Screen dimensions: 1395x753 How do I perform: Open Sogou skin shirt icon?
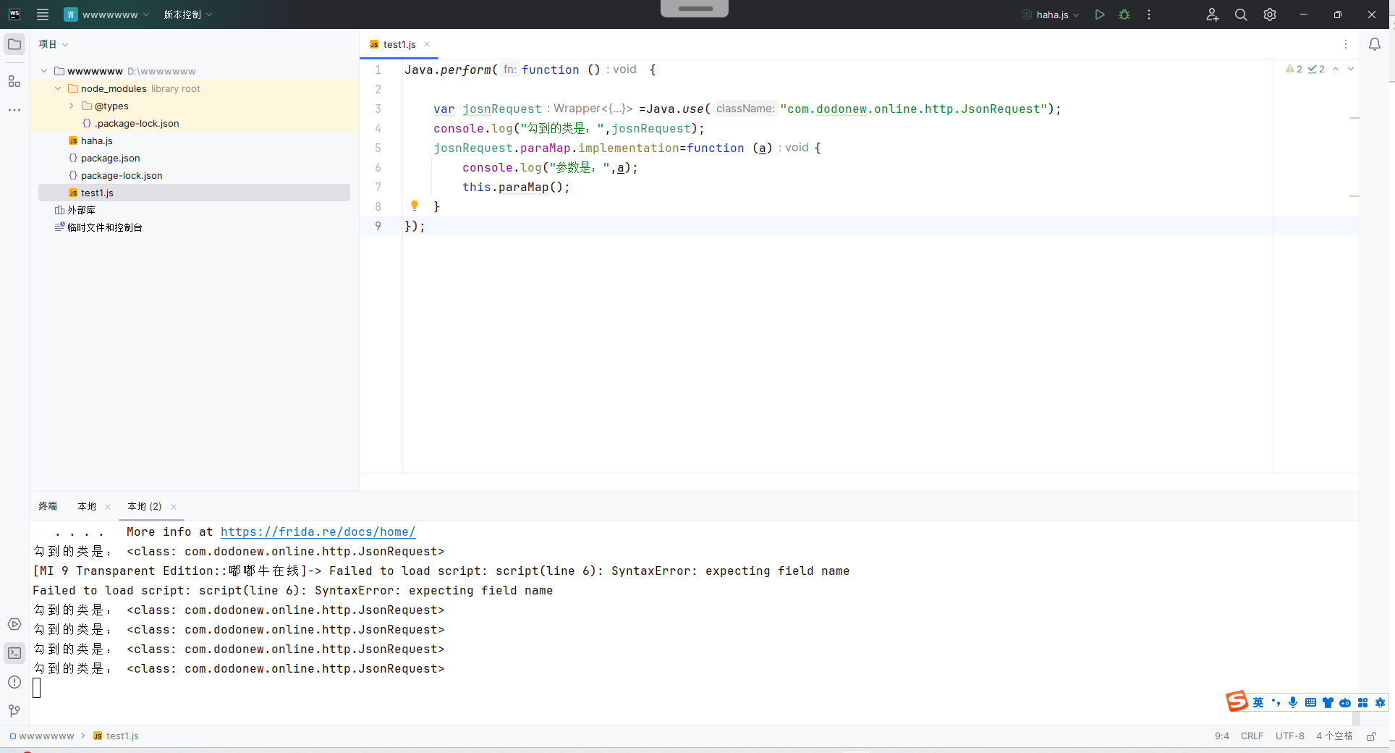[x=1328, y=702]
